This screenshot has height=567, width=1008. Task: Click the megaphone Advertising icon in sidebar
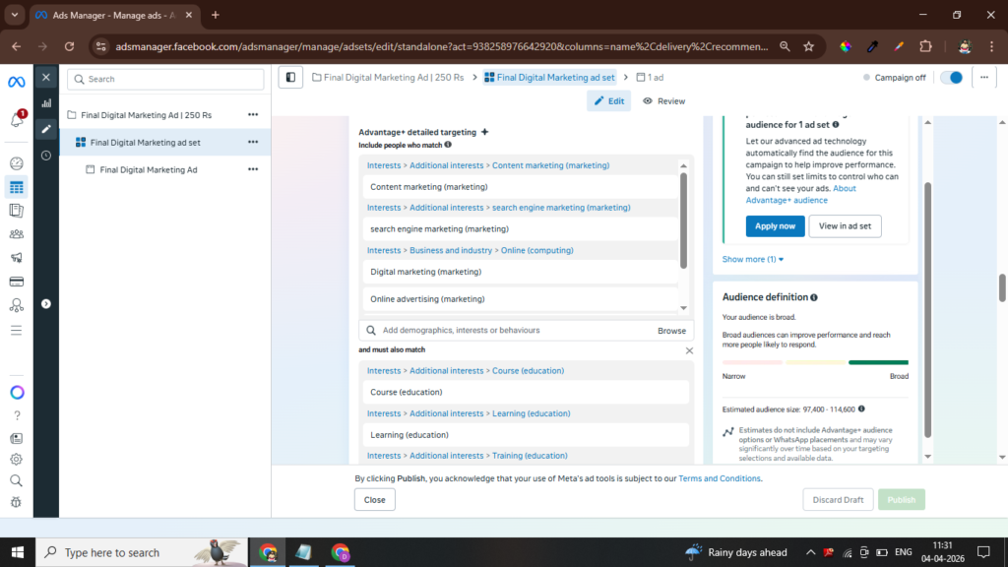click(16, 258)
